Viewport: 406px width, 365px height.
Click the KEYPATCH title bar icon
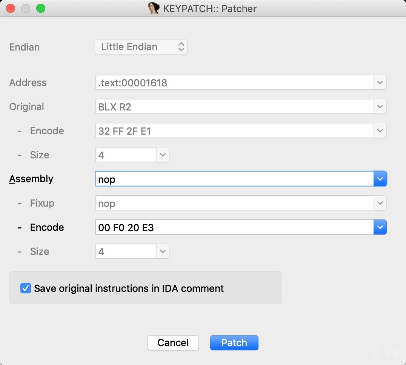click(154, 8)
